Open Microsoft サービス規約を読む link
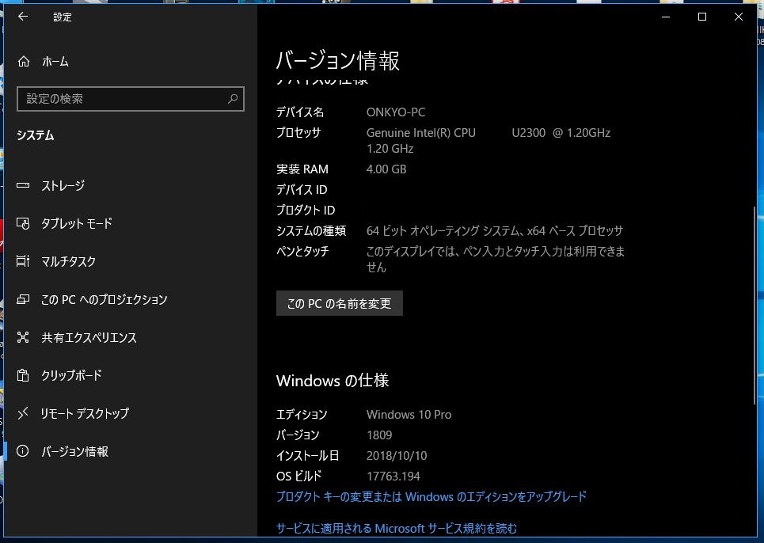 396,529
